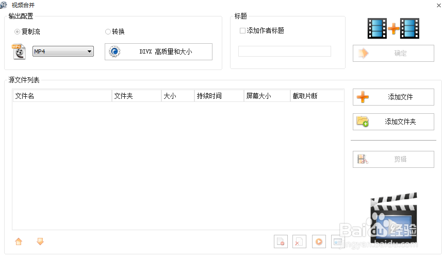Select the 转换 radio button
The height and width of the screenshot is (259, 442).
[x=108, y=31]
